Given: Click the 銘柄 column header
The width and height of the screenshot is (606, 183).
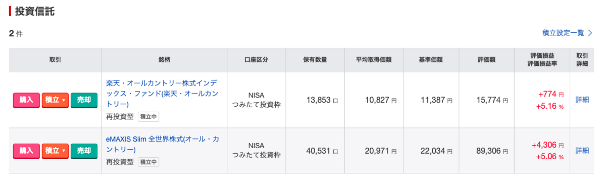Looking at the screenshot, I should tap(165, 60).
